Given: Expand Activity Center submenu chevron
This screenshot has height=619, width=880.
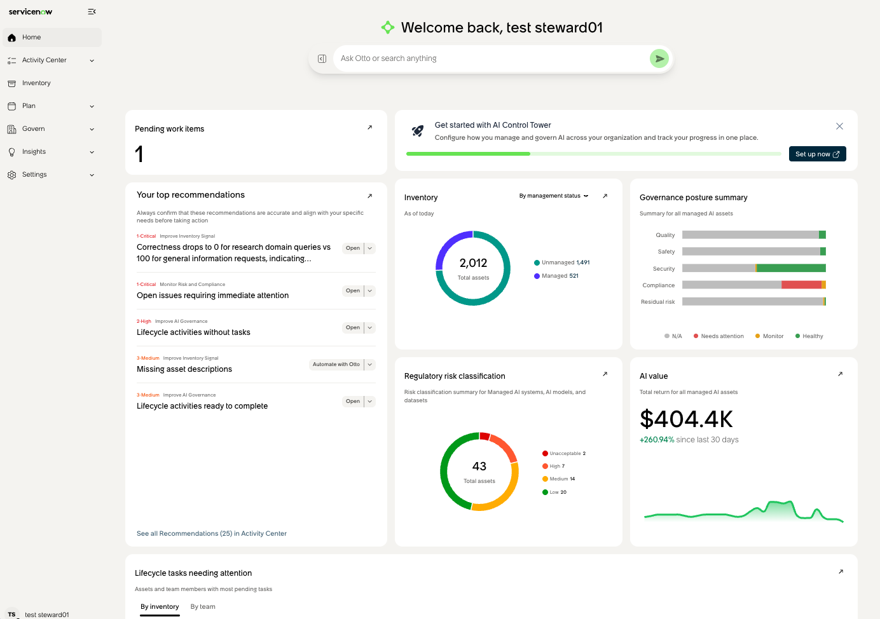Looking at the screenshot, I should (92, 60).
